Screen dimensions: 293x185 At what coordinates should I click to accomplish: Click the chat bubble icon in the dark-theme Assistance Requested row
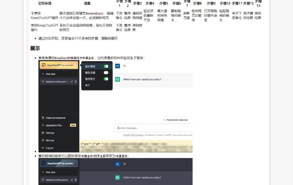[43, 180]
